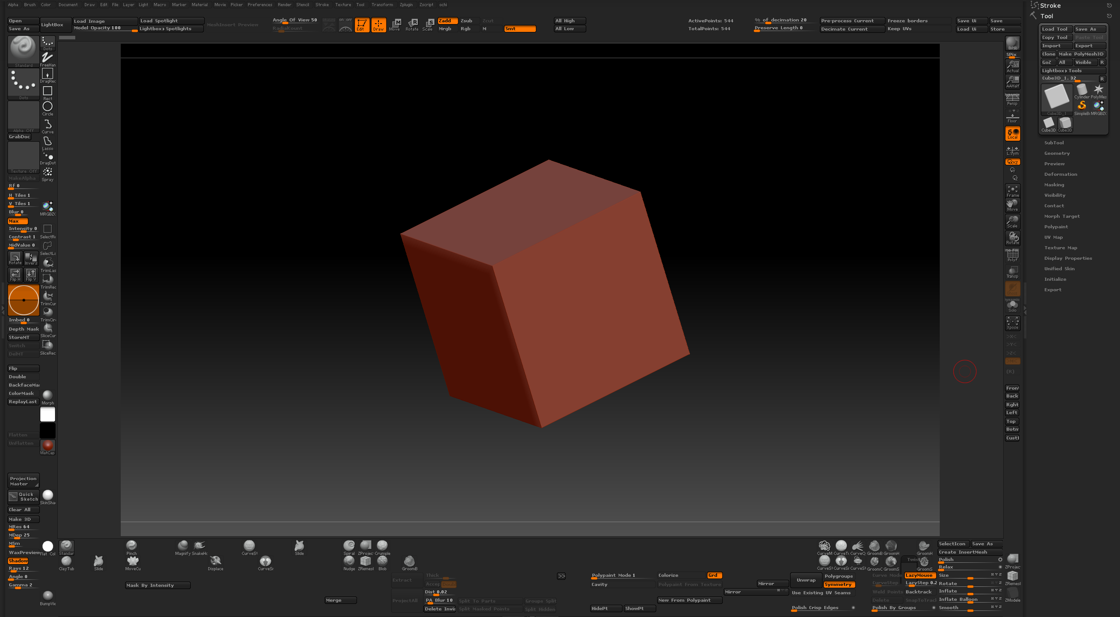Viewport: 1120px width, 617px height.
Task: Click the Xpose icon
Action: [1012, 323]
